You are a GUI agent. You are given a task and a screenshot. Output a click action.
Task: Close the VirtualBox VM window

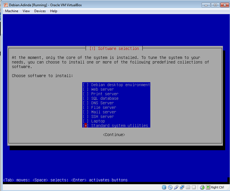225,5
